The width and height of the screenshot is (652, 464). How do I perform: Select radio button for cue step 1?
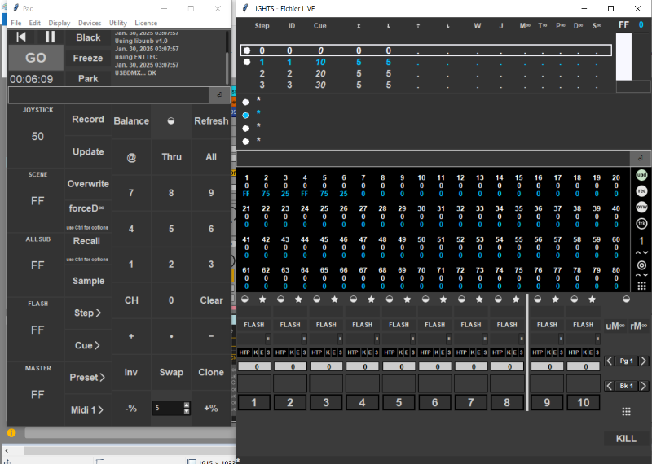[x=247, y=62]
